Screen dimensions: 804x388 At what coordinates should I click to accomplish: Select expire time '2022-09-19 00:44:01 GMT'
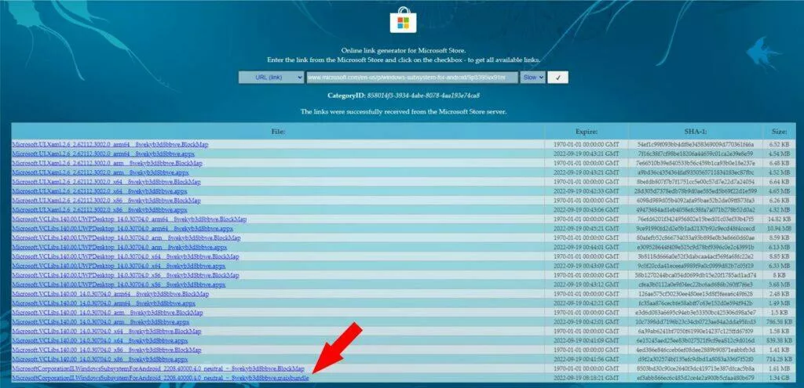click(586, 247)
